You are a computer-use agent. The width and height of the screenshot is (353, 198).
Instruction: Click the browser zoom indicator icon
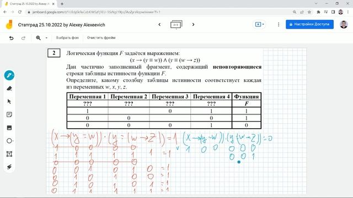tap(295, 12)
